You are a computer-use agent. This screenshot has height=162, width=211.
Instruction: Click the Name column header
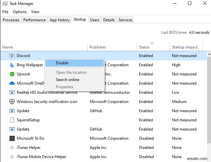point(8,47)
